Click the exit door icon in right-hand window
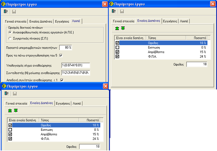The width and height of the screenshot is (217, 151). pyautogui.click(x=114, y=11)
